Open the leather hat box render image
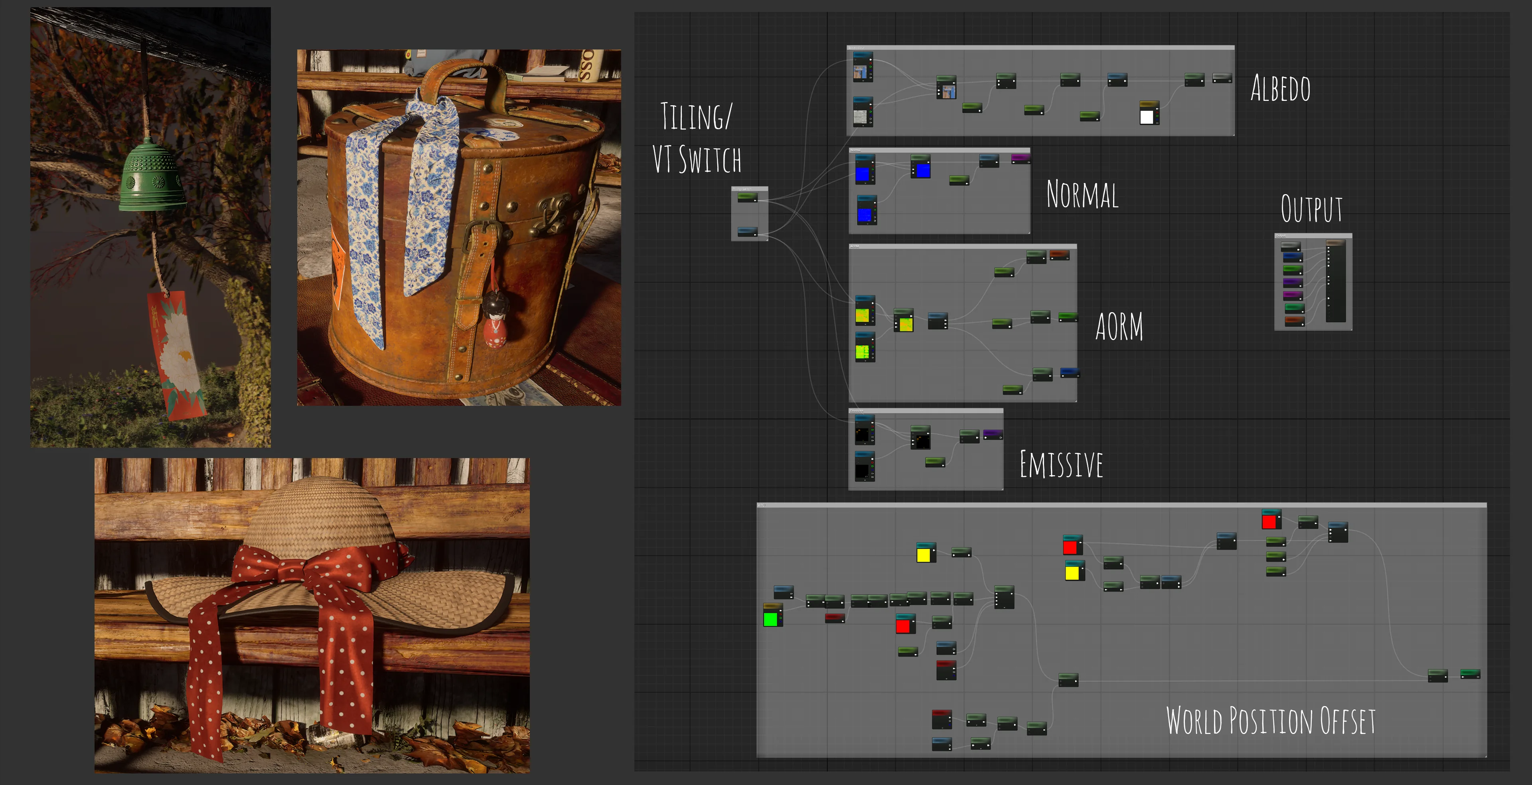 [x=459, y=228]
